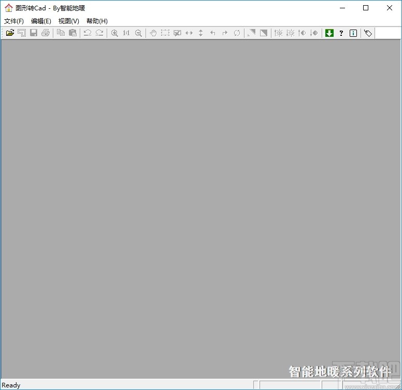
Task: Click the Print icon
Action: click(46, 33)
